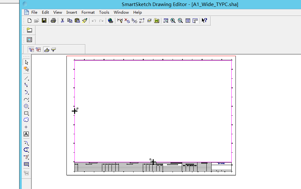Screen dimensions: 301x189
Task: Click the layer up-arrow icon
Action: tap(53, 50)
